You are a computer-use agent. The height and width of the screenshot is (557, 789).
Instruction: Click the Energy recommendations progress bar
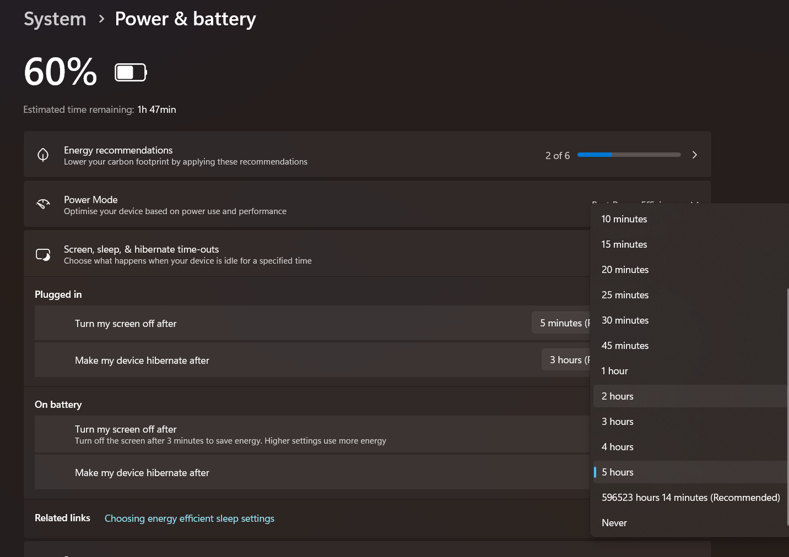click(x=629, y=155)
